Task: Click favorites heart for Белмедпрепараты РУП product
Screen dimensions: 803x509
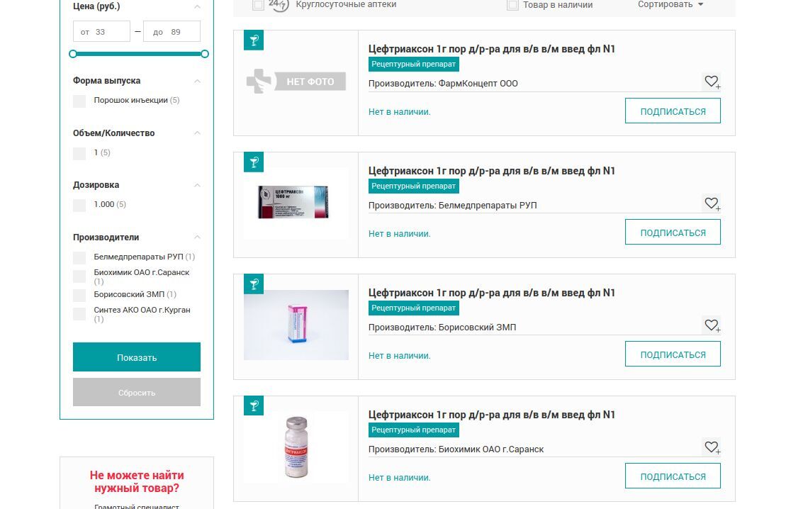Action: [x=712, y=203]
